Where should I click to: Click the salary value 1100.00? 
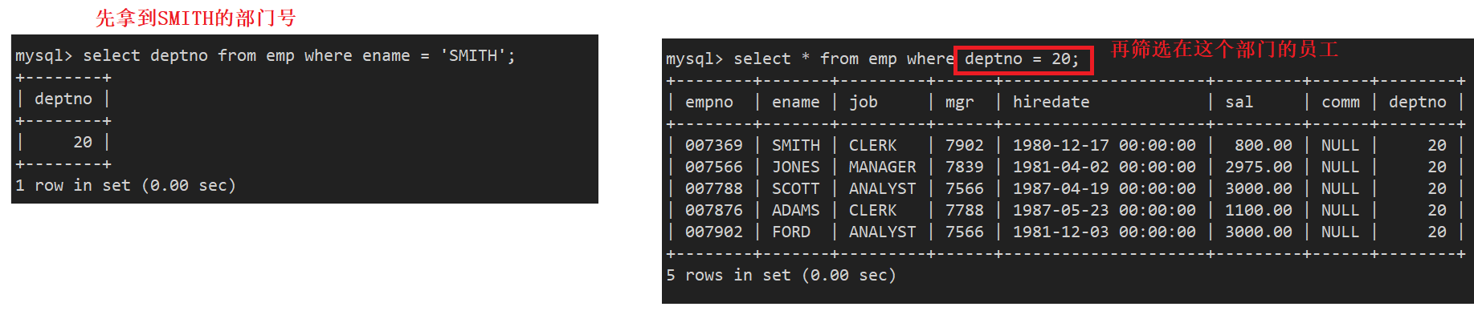click(1258, 211)
